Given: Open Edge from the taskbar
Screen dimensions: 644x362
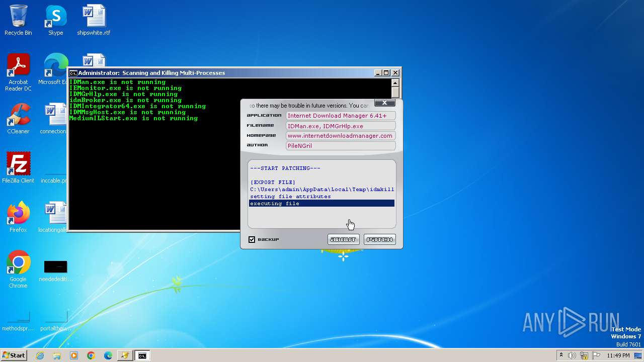Looking at the screenshot, I should [x=108, y=355].
